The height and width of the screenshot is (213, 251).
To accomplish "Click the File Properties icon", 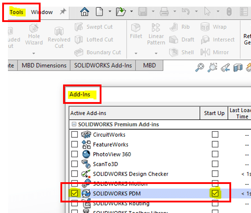I will pyautogui.click(x=244, y=11).
